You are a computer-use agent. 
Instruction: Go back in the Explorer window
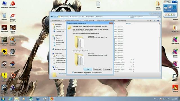tap(52, 17)
